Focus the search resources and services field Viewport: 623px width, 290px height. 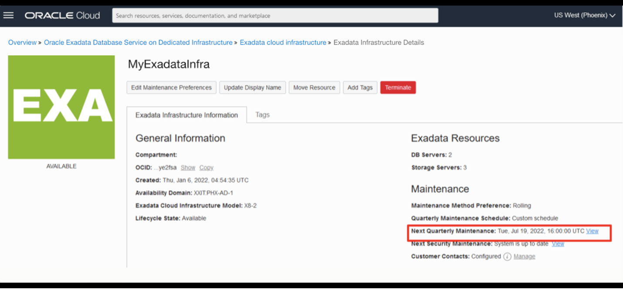tap(275, 16)
